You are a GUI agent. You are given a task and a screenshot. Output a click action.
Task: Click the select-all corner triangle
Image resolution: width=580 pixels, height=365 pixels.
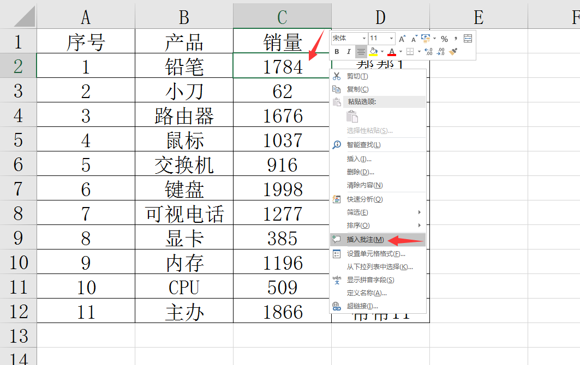tap(24, 17)
